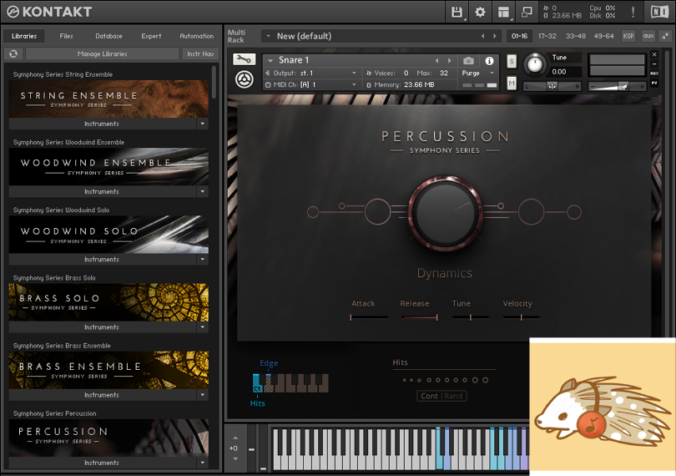The image size is (676, 476).
Task: Select rack page 17-32
Action: point(547,36)
